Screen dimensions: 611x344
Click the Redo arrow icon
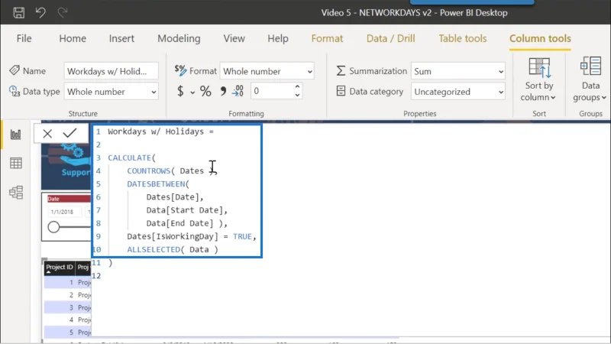point(63,12)
